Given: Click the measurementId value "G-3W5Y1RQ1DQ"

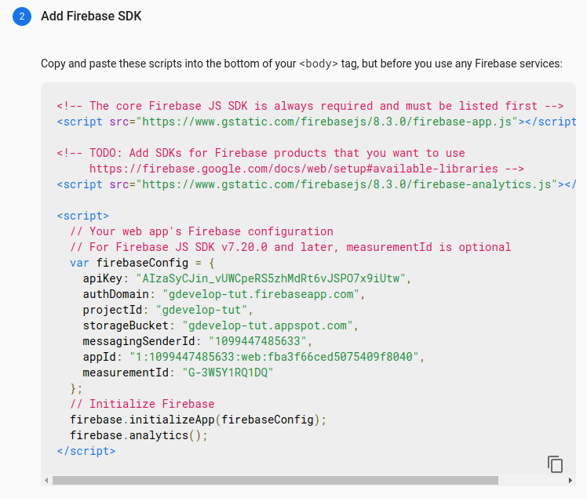Looking at the screenshot, I should click(228, 373).
